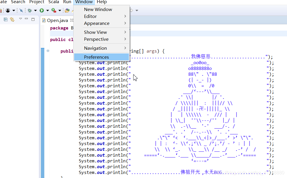
Task: Open dropdown beside the profile icon
Action: pyautogui.click(x=14, y=11)
